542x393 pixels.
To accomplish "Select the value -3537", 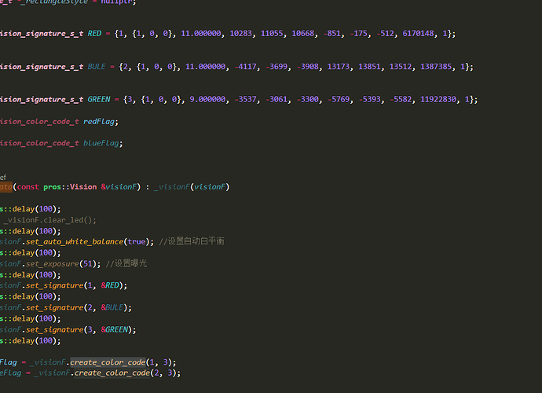I will [x=245, y=100].
